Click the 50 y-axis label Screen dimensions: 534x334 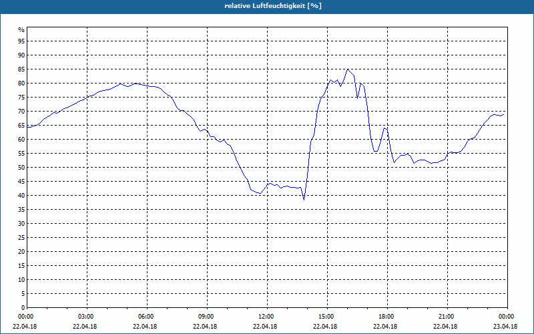(21, 168)
